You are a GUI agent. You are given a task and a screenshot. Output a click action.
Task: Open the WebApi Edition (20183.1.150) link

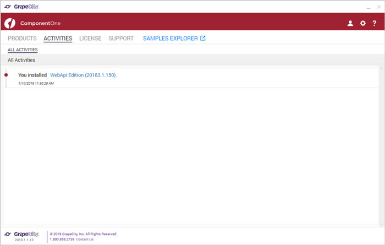pos(84,75)
